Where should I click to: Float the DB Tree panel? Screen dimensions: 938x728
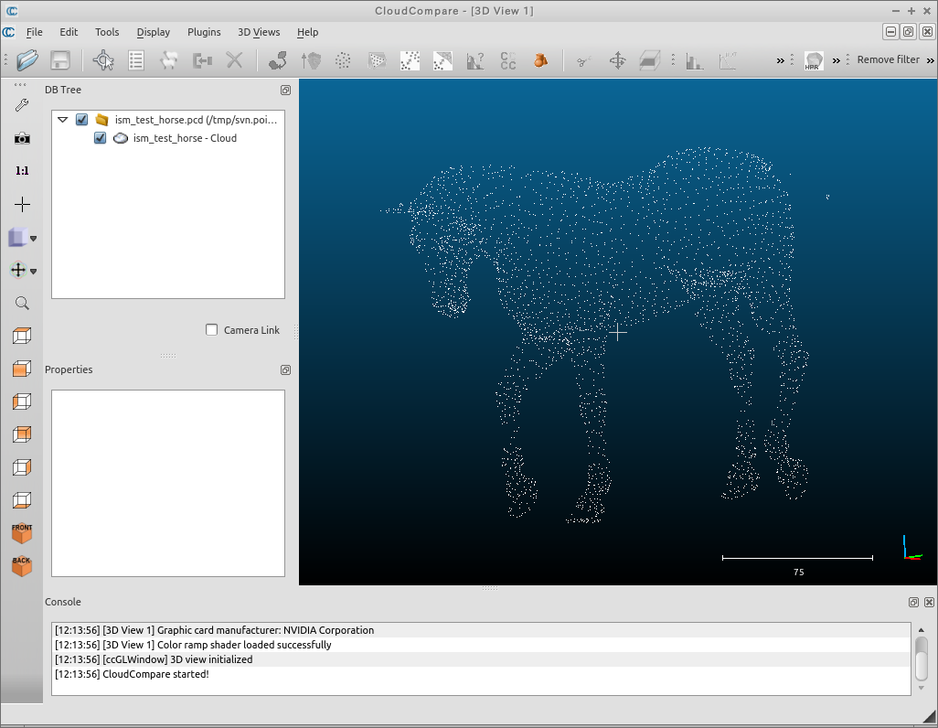pos(285,90)
